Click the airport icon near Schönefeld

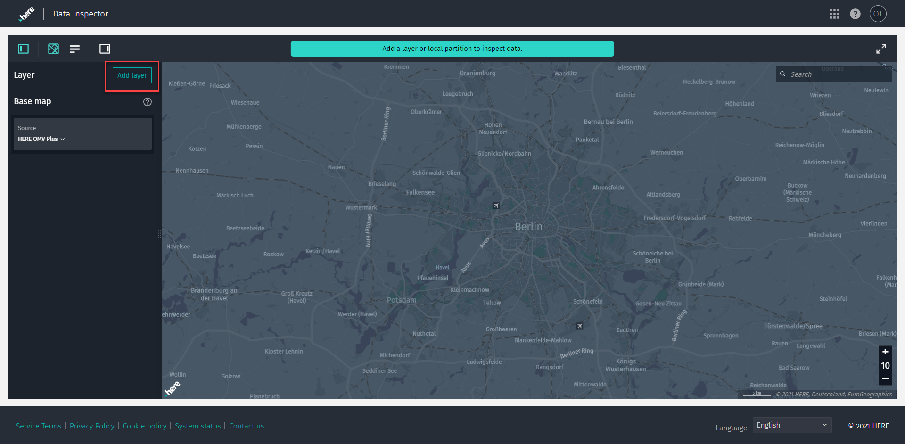point(580,326)
